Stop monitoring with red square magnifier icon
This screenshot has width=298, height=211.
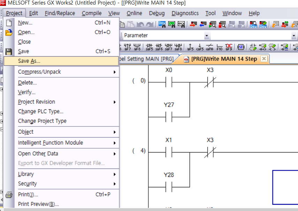coord(222,24)
